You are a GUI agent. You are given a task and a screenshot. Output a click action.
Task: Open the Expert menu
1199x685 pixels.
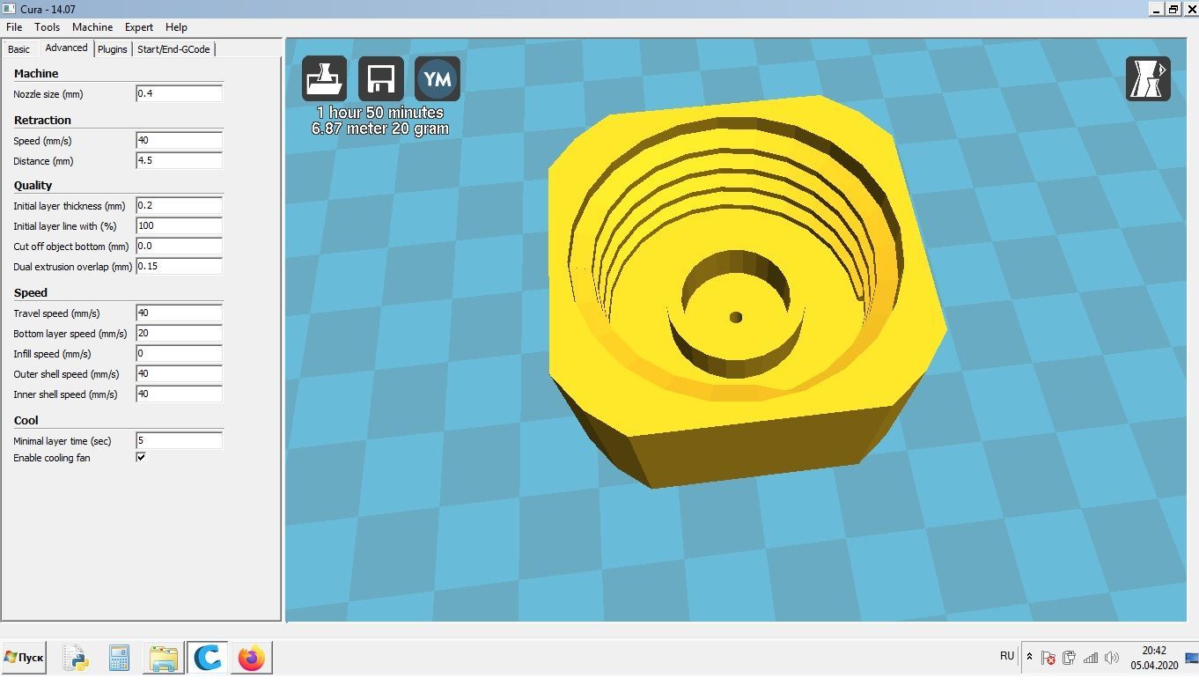pos(139,27)
